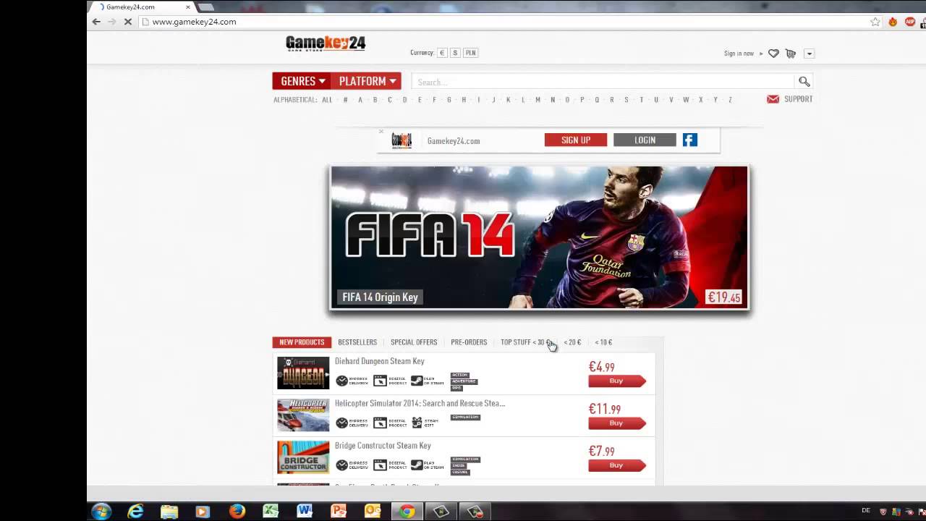
Task: Open Excel from the taskbar
Action: pos(271,512)
